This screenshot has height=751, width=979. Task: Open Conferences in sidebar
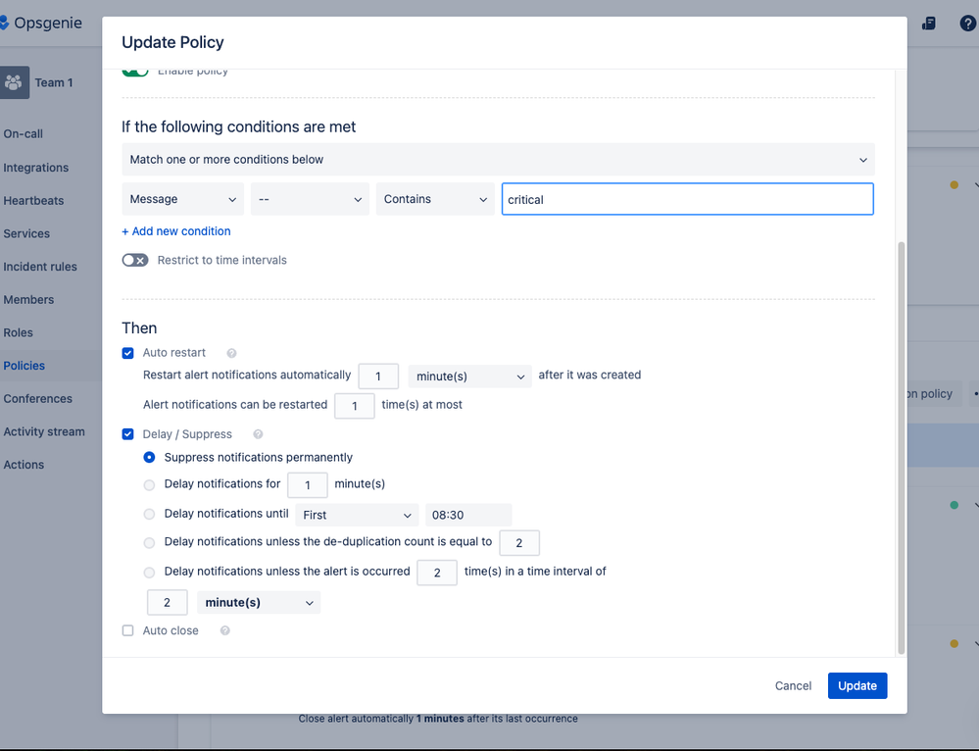coord(37,399)
